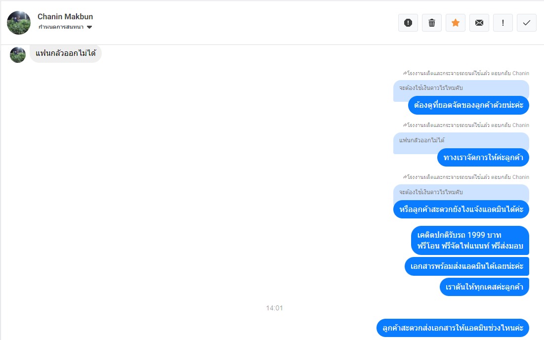Click the ต้องดูที่ยอดจัดของลูกค้าด้วยน่ะค่ะ message bubble
The width and height of the screenshot is (544, 340).
pos(468,105)
